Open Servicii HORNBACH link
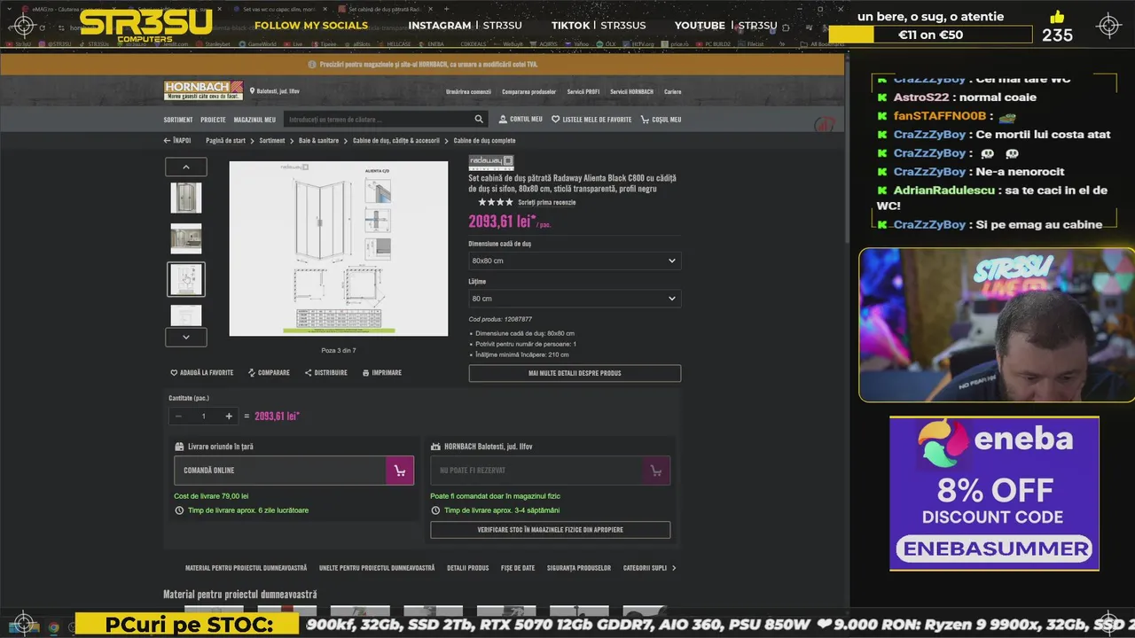 click(631, 92)
